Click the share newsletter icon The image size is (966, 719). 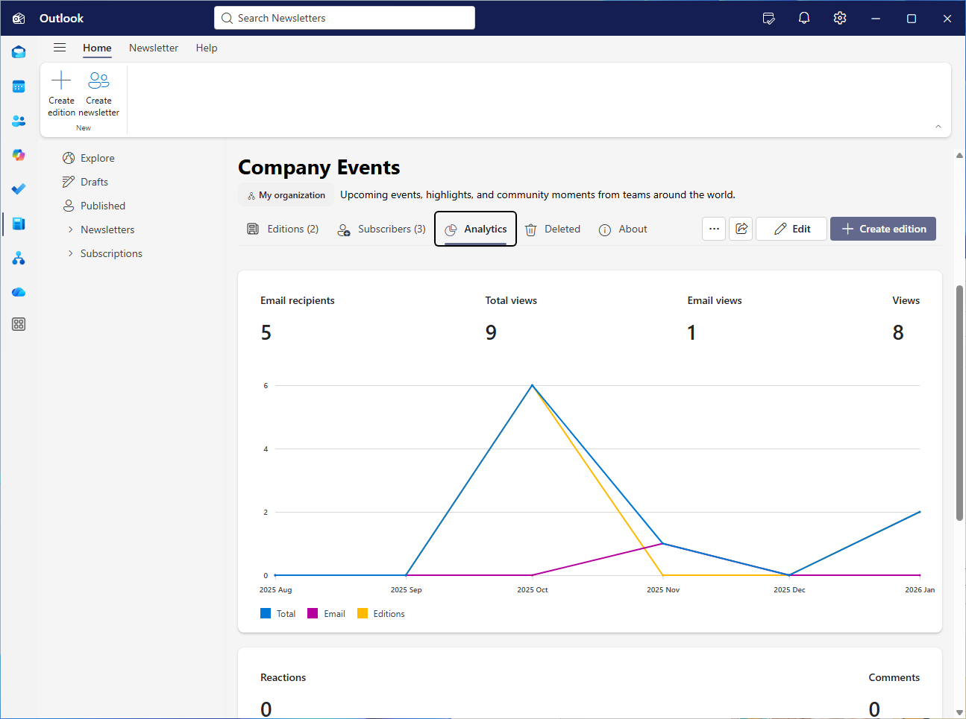741,229
